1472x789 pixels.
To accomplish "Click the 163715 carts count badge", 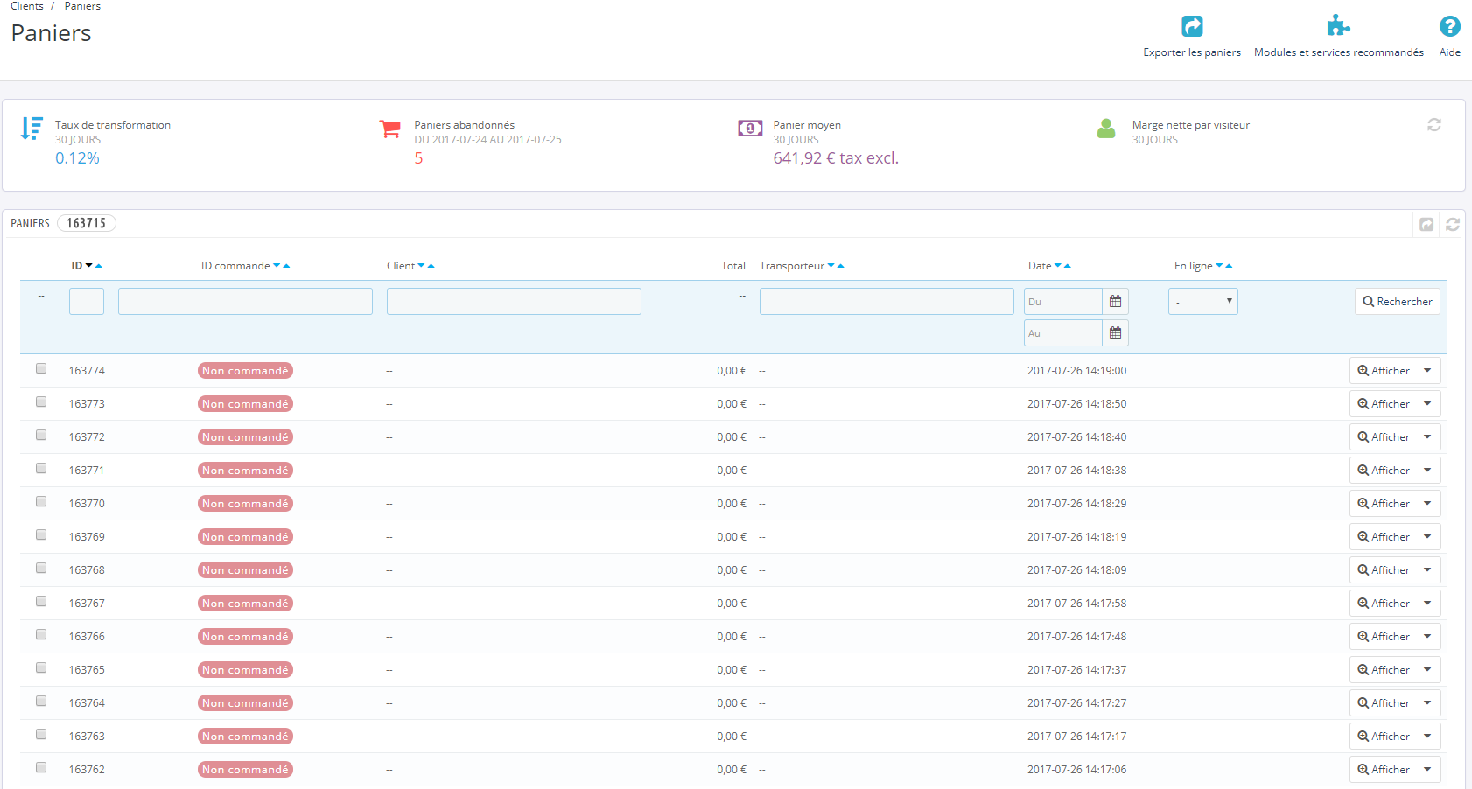I will click(x=87, y=223).
